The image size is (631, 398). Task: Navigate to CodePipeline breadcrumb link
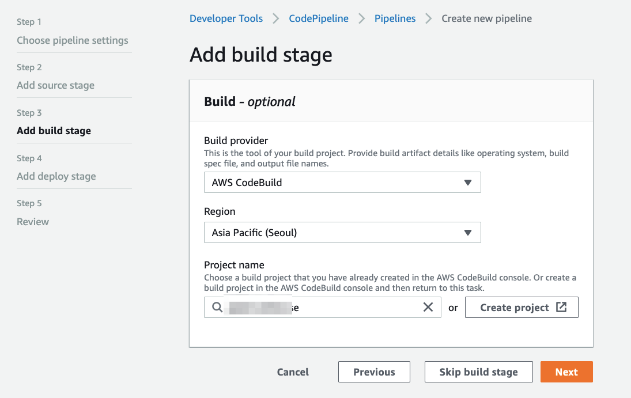(x=319, y=18)
